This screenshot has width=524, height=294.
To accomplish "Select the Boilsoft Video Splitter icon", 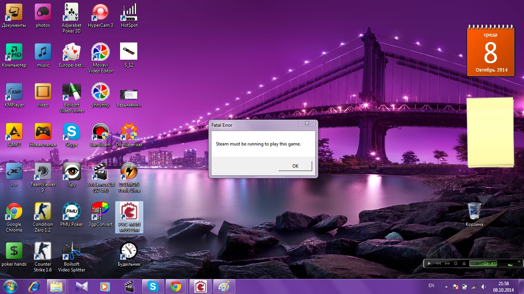I will [x=72, y=257].
